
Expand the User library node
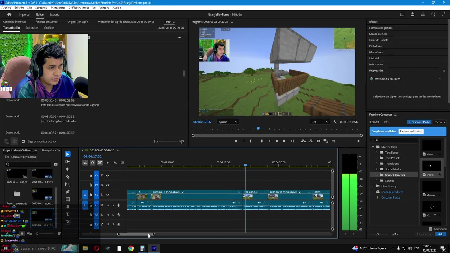(373, 186)
